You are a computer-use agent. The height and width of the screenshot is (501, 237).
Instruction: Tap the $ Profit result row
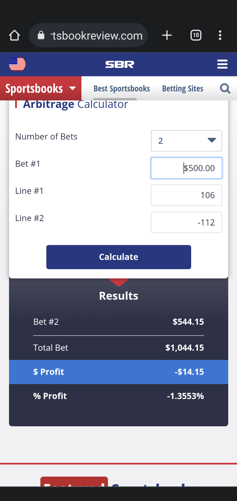(x=119, y=372)
